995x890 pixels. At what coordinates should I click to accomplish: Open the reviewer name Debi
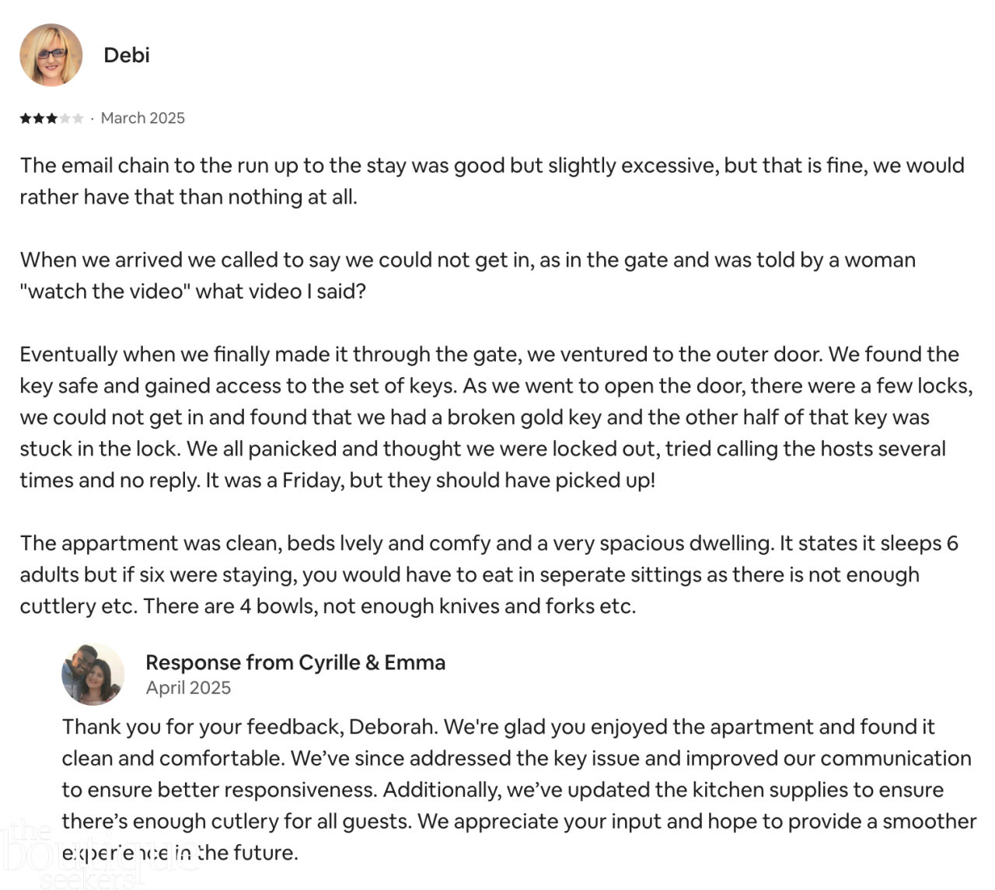pyautogui.click(x=126, y=55)
